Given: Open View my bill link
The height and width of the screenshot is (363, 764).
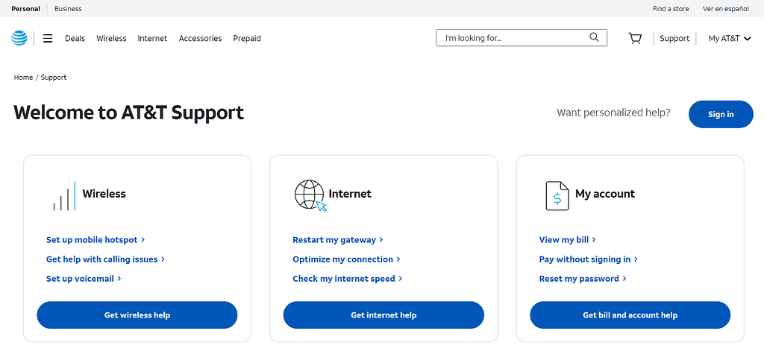Looking at the screenshot, I should click(x=568, y=240).
